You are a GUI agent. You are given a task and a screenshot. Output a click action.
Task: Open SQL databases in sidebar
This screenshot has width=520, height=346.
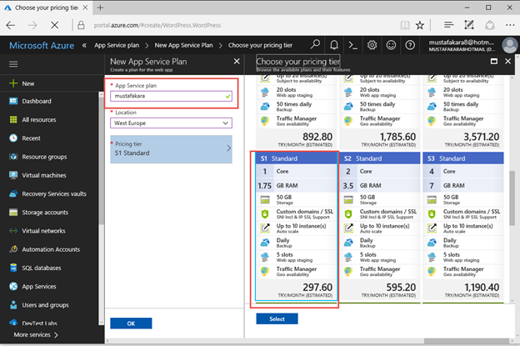tap(42, 268)
